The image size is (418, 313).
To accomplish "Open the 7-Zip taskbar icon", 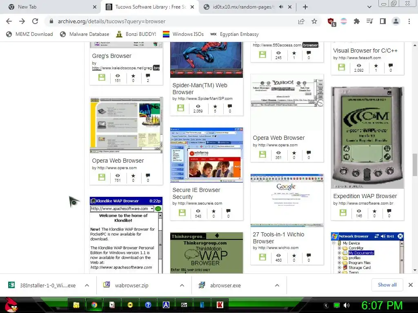I will [x=184, y=305].
